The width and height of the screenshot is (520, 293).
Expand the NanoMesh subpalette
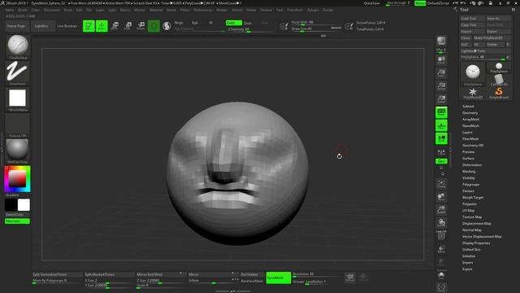click(470, 126)
